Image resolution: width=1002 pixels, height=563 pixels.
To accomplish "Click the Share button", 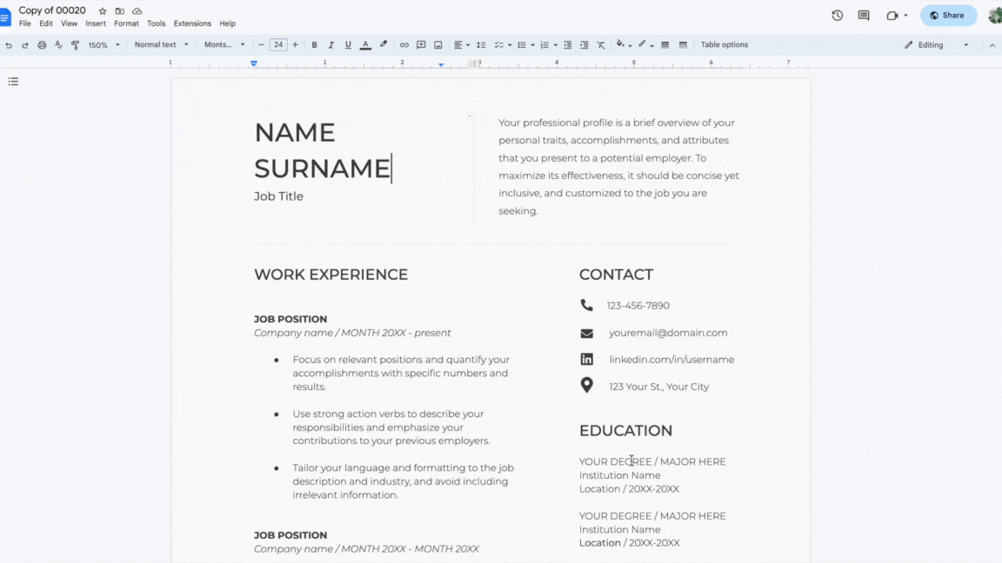I will (x=948, y=16).
